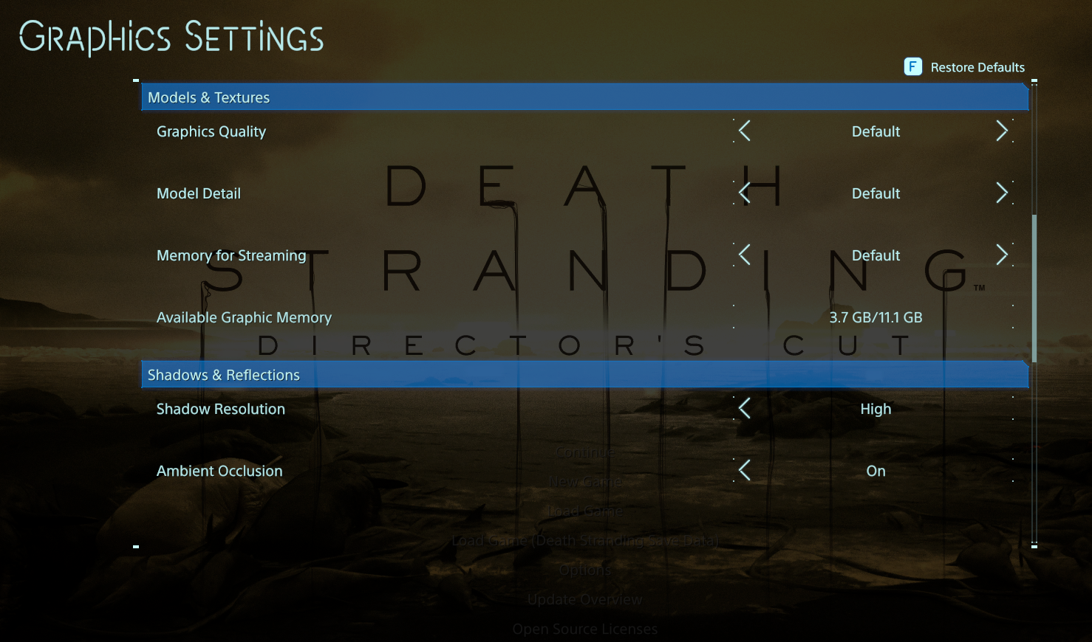Click the Shadow Resolution High value

[876, 409]
